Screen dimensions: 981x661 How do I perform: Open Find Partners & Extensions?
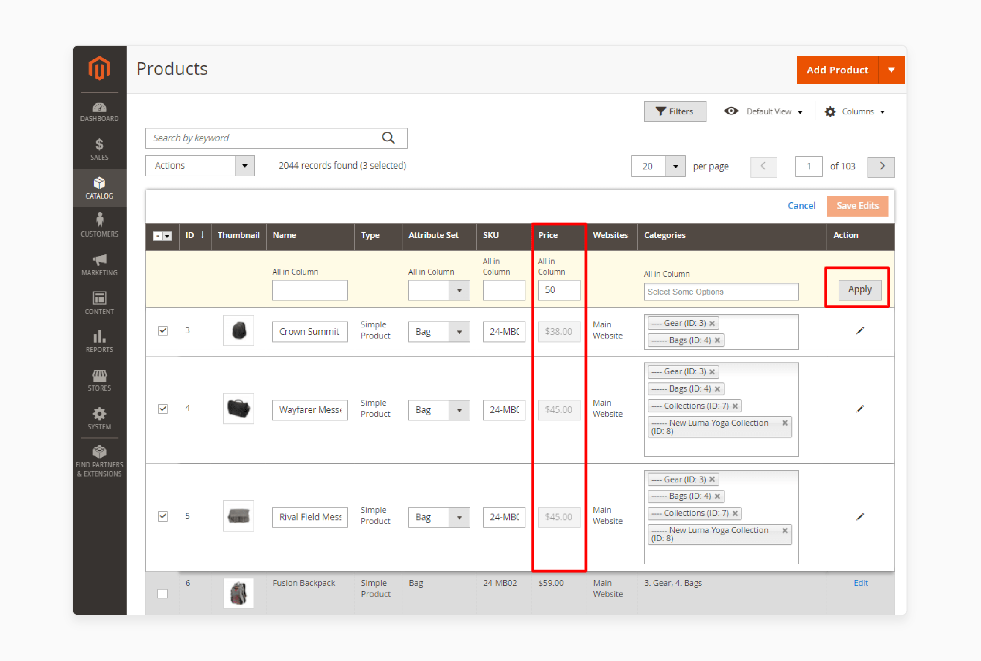point(99,461)
